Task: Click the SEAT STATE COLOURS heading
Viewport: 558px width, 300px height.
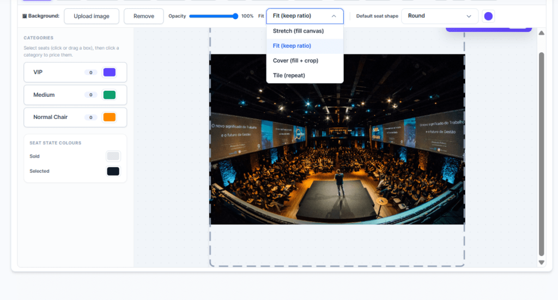Action: [55, 143]
